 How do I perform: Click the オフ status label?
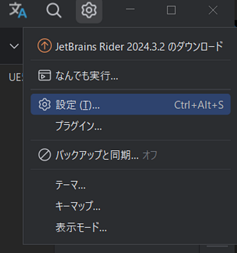point(150,155)
